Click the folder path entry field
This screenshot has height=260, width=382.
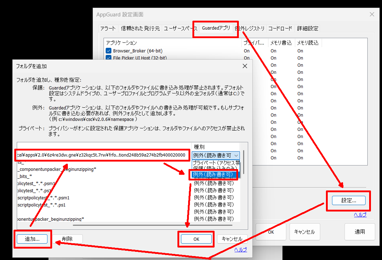(x=102, y=155)
